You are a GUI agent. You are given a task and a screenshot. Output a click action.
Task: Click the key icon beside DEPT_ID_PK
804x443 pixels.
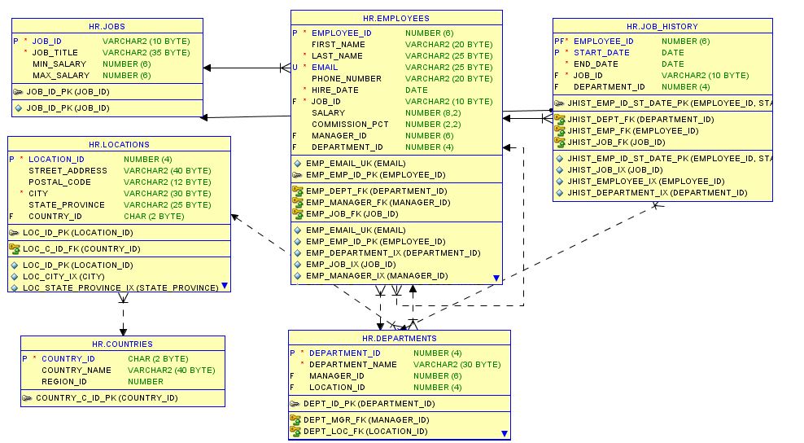(295, 404)
